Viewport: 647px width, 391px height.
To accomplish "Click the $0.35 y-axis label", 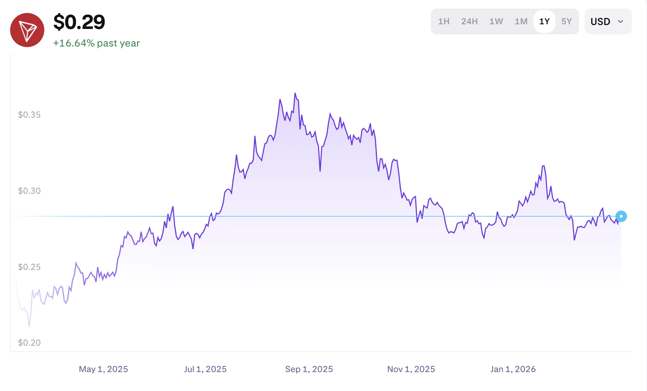I will pyautogui.click(x=29, y=115).
